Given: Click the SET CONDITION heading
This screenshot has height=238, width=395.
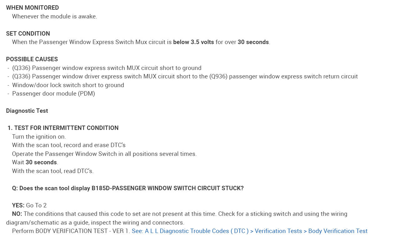Looking at the screenshot, I should pos(28,33).
